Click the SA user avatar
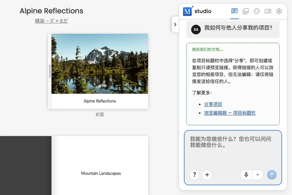 [196, 29]
